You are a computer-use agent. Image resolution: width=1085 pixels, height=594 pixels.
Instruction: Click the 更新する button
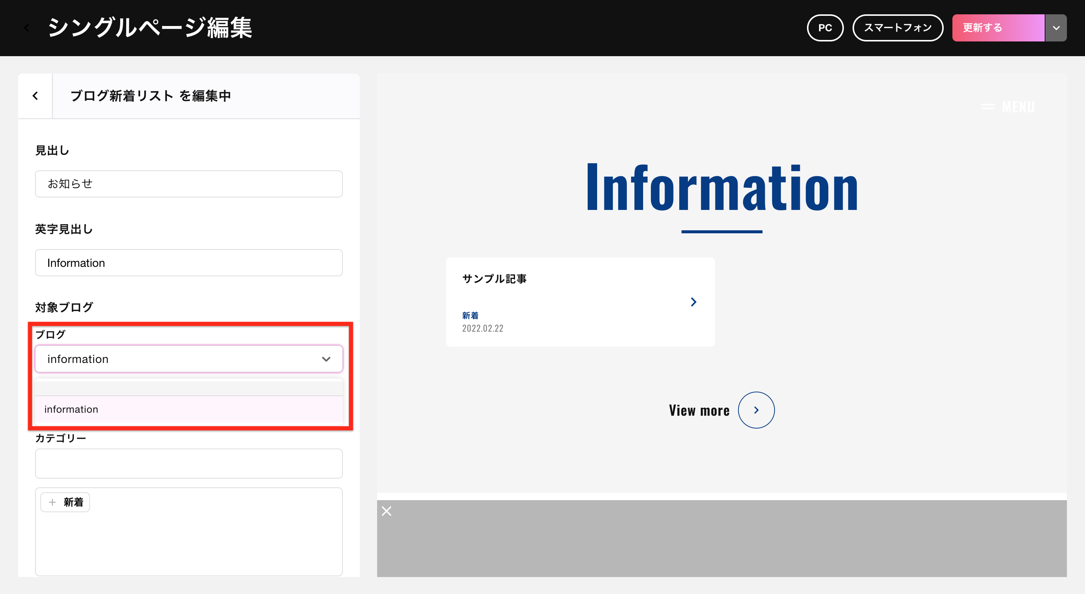click(998, 28)
